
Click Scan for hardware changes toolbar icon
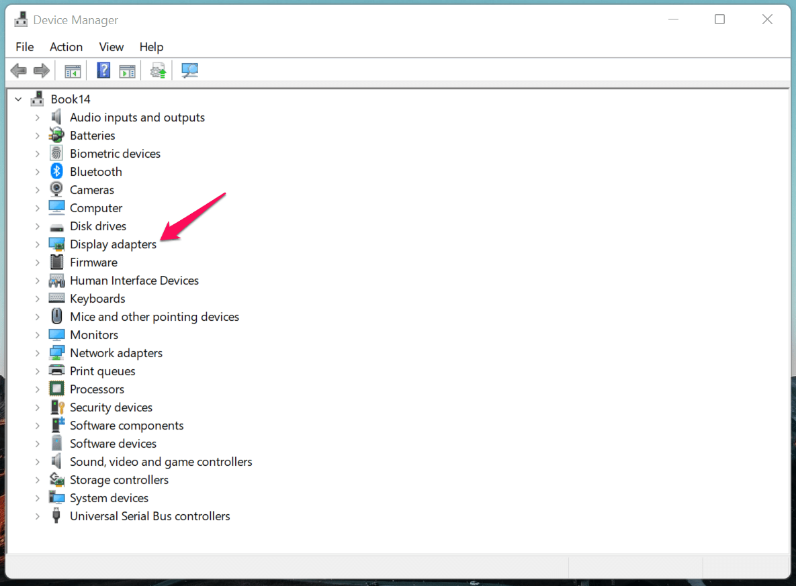pos(190,70)
